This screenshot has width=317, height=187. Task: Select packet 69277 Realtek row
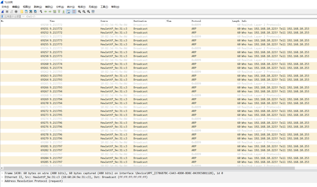coord(158,131)
